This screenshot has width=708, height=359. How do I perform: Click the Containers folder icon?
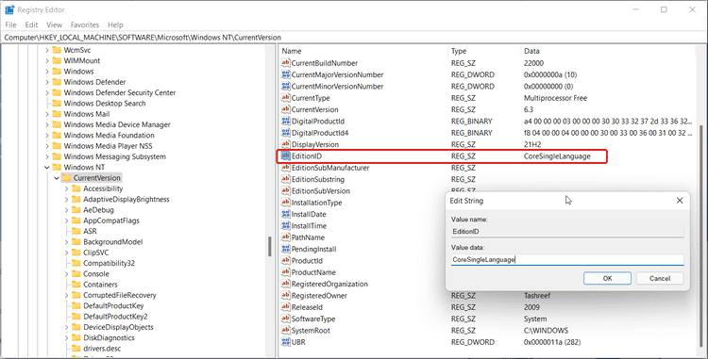point(76,285)
